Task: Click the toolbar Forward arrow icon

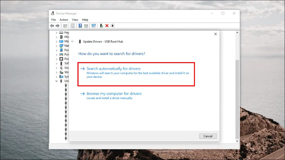Action: [57, 26]
